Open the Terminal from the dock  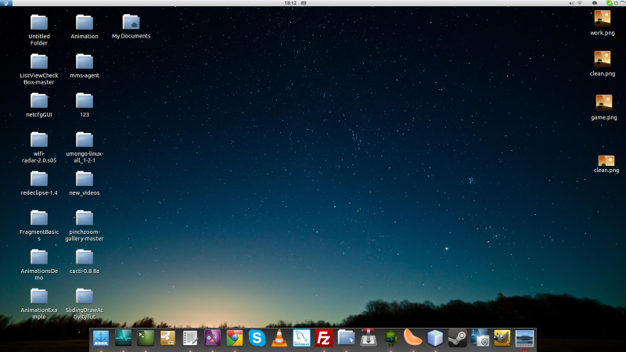145,338
